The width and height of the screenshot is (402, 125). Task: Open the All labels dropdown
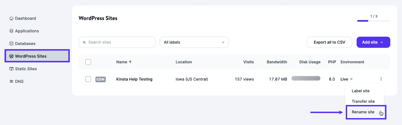194,42
